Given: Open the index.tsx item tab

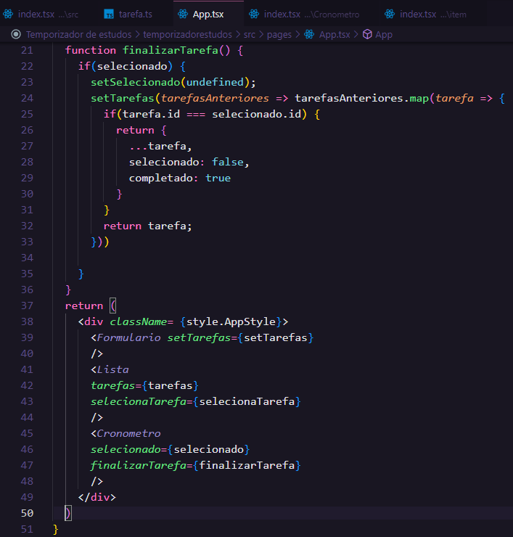Looking at the screenshot, I should 426,14.
